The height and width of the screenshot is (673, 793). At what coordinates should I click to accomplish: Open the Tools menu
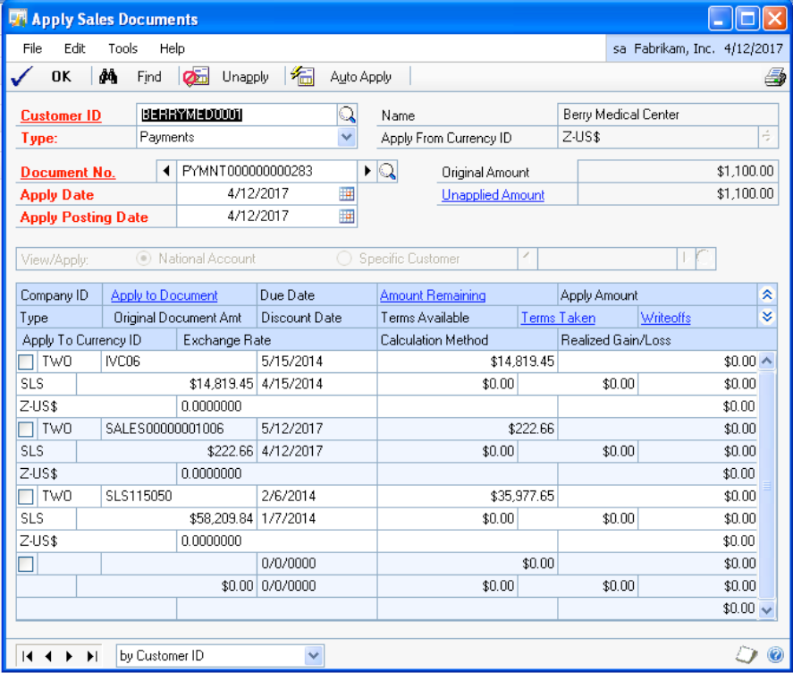tap(123, 48)
